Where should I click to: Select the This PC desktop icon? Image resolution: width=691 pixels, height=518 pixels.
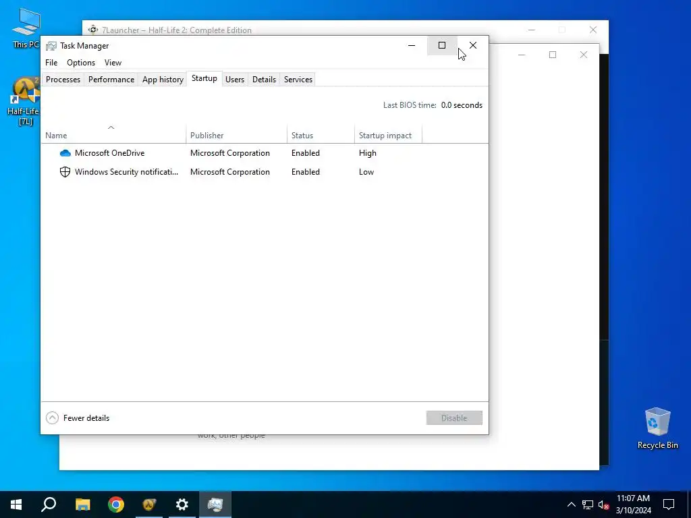(x=26, y=27)
